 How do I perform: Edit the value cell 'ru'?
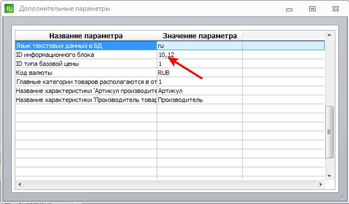click(200, 46)
